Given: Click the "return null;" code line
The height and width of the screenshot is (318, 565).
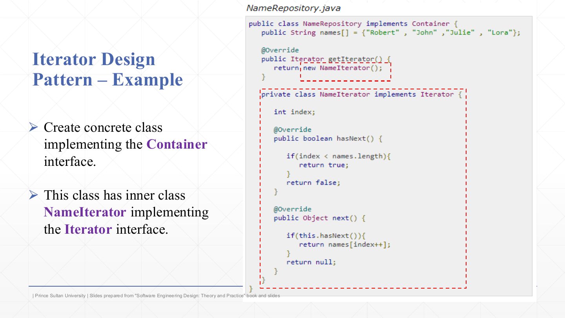Looking at the screenshot, I should (x=311, y=262).
